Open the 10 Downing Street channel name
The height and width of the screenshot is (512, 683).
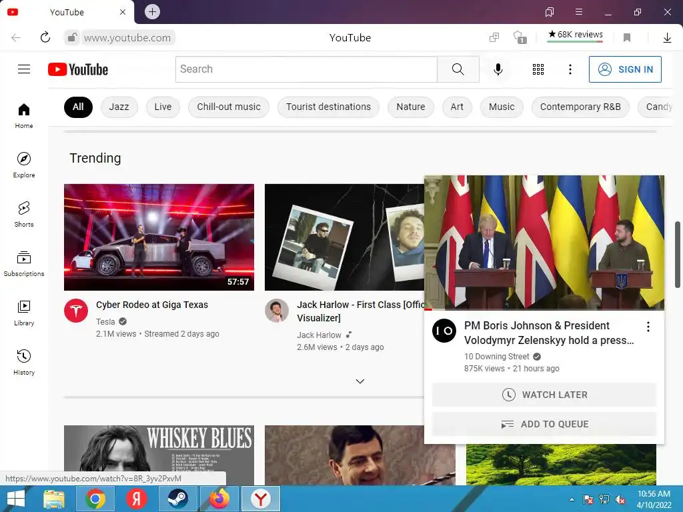(x=496, y=357)
